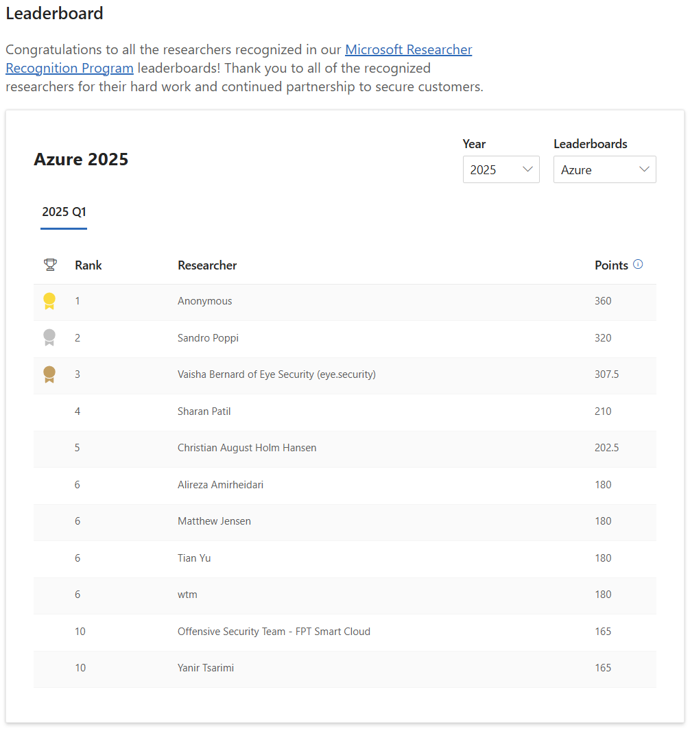Click the Azure 2025 heading
Screen dimensions: 690x729
click(x=81, y=160)
